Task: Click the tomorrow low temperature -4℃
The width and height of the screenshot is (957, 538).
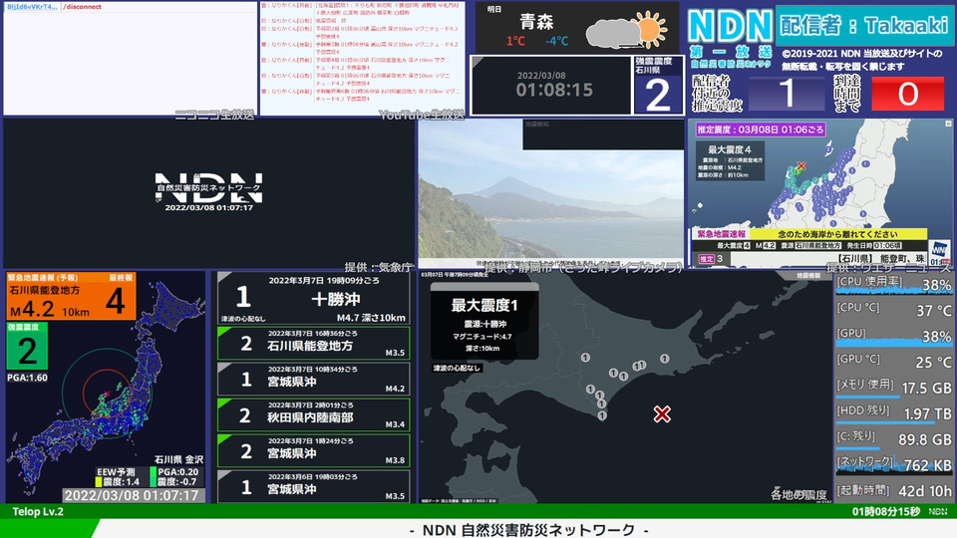Action: pyautogui.click(x=556, y=41)
